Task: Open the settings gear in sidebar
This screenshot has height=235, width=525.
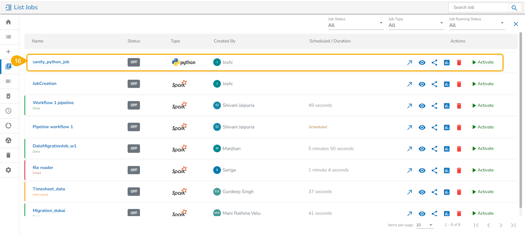Action: tap(9, 170)
